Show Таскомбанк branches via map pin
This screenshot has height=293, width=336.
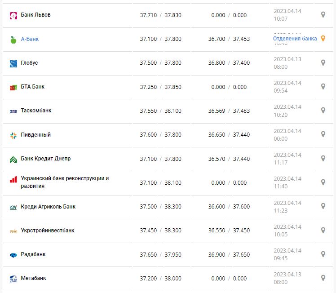click(323, 111)
